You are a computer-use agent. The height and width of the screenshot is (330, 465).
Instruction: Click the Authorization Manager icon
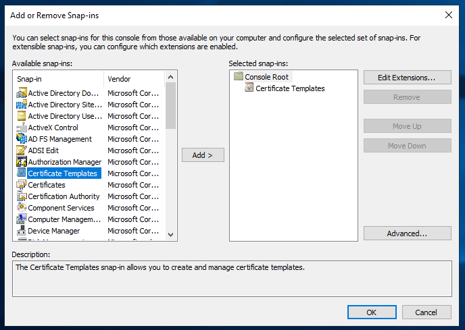pyautogui.click(x=21, y=162)
